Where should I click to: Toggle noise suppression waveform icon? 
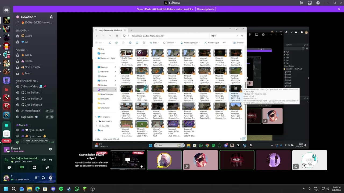pyautogui.click(x=44, y=160)
